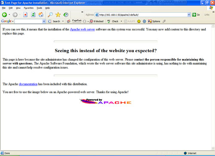Viewport: 215px width, 156px height.
Task: Open the Google search box dropdown
Action: coord(44,22)
